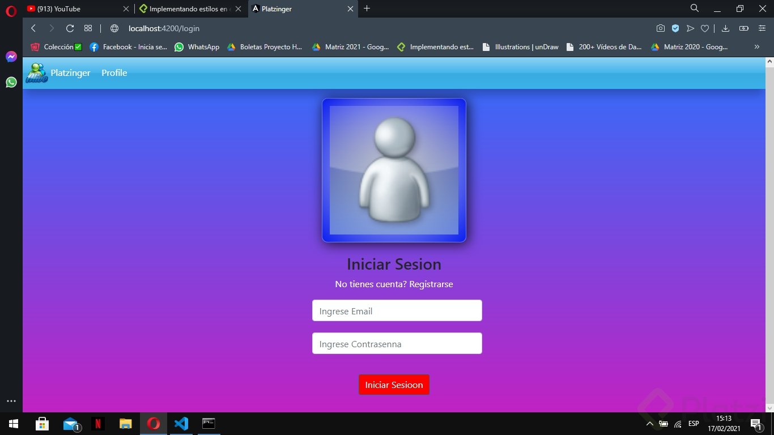This screenshot has height=435, width=774.
Task: Open the Matriz 2021 bookmark
Action: pos(350,47)
